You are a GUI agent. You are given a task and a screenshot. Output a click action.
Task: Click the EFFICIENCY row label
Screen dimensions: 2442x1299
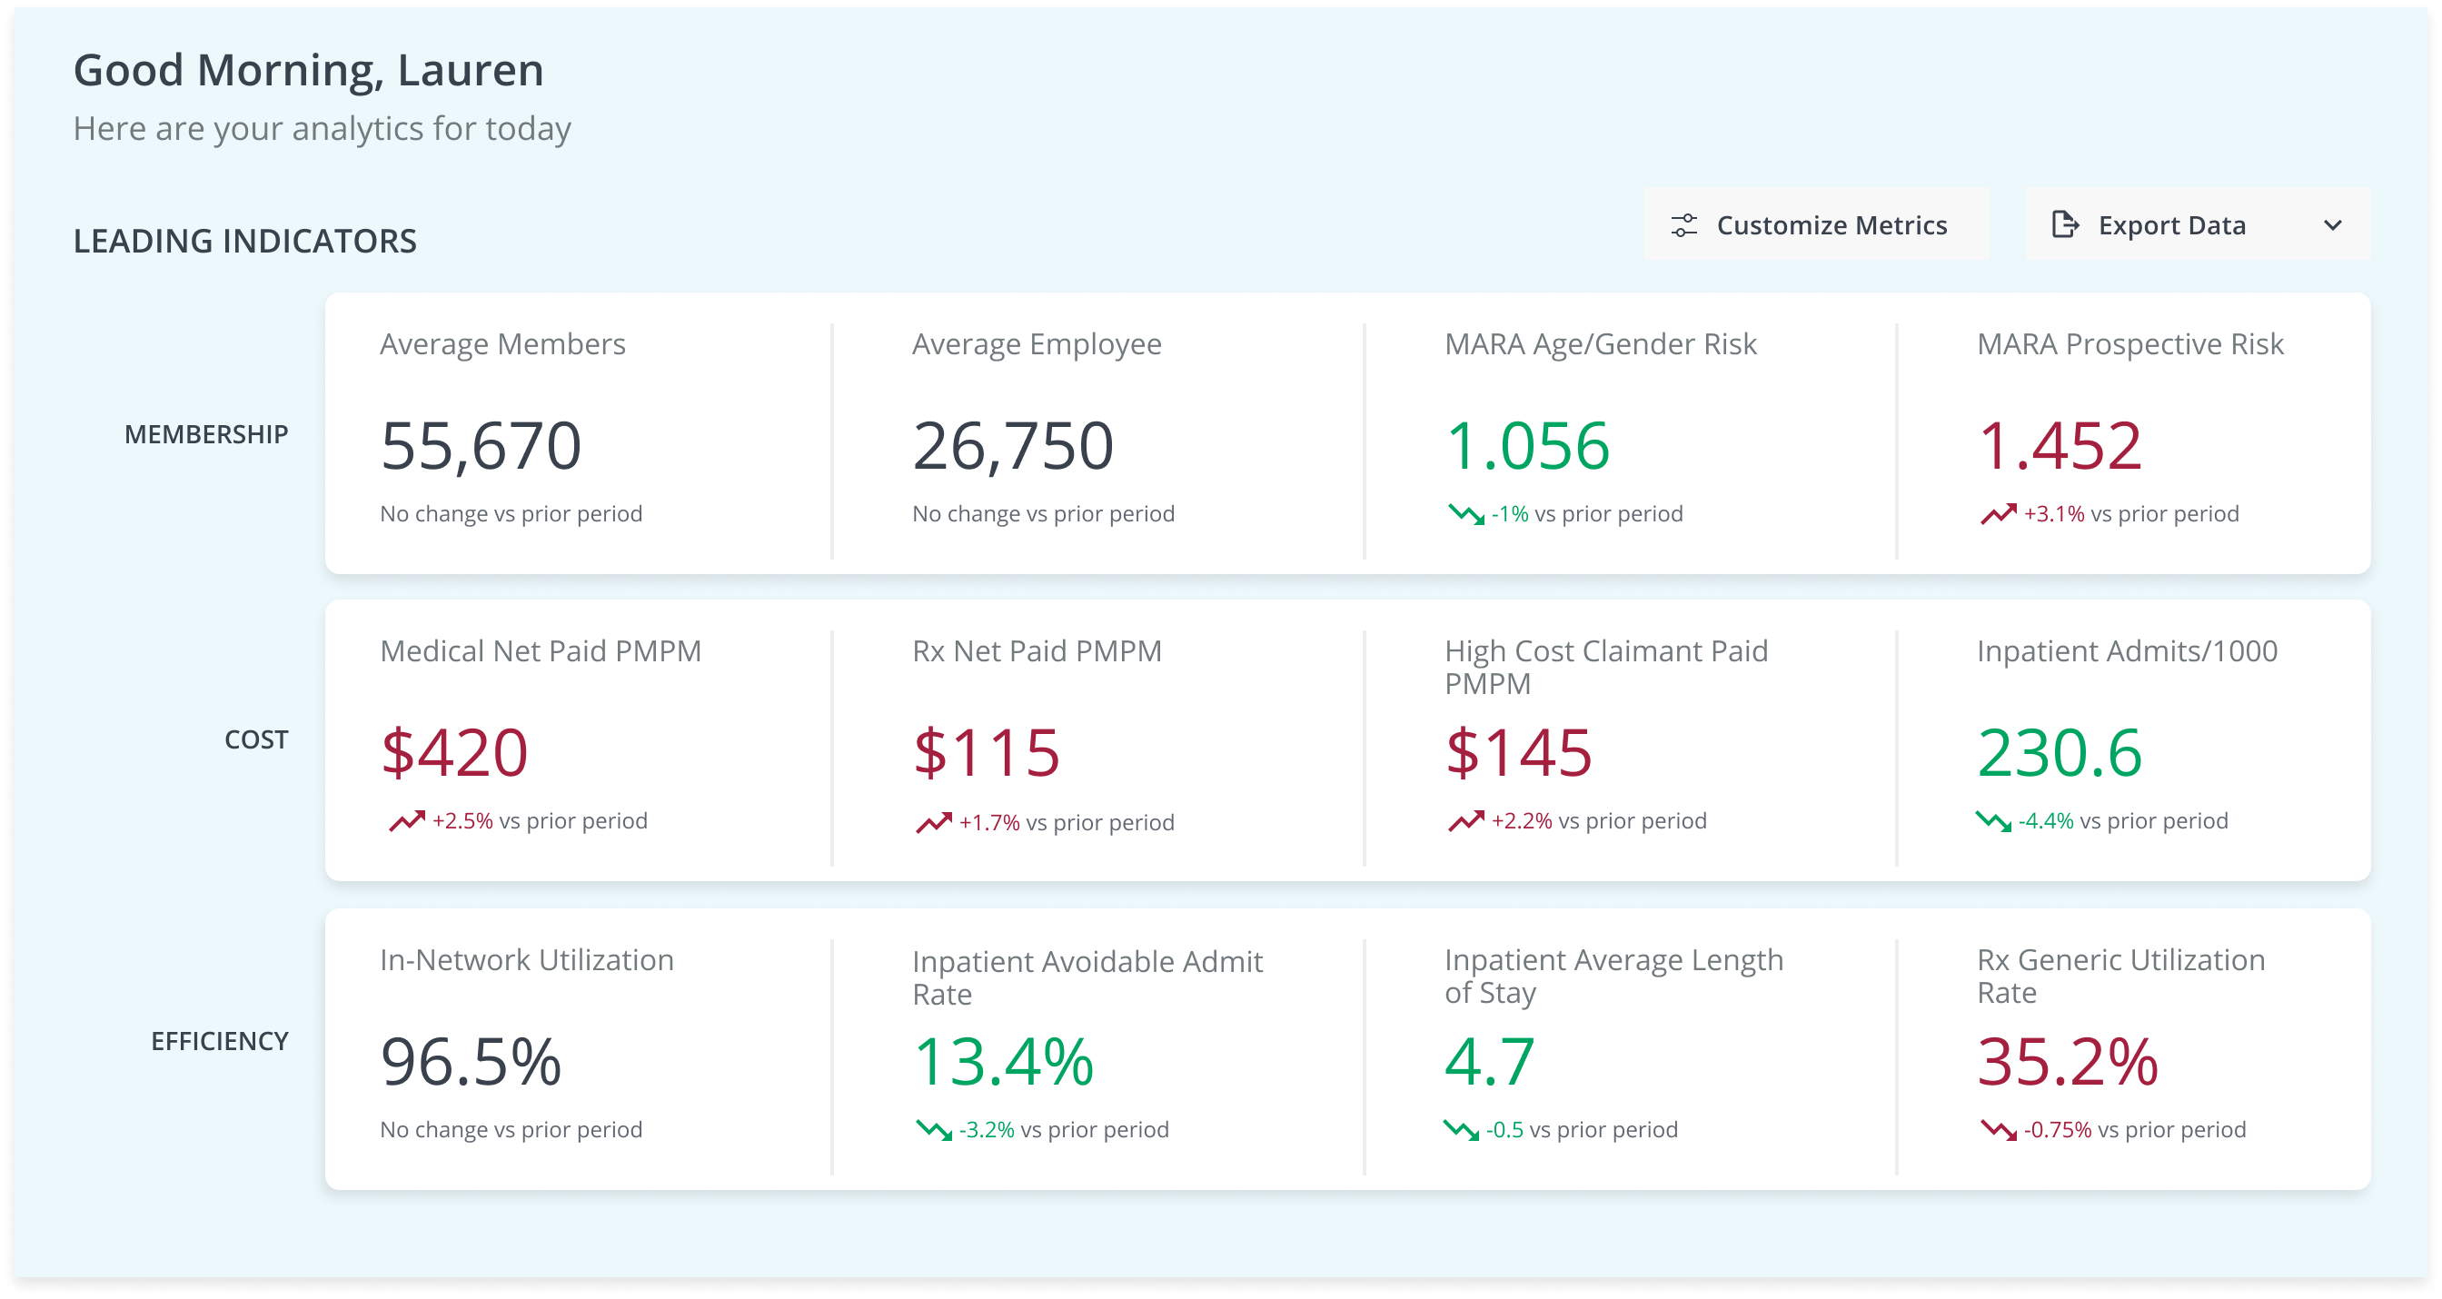[219, 1041]
